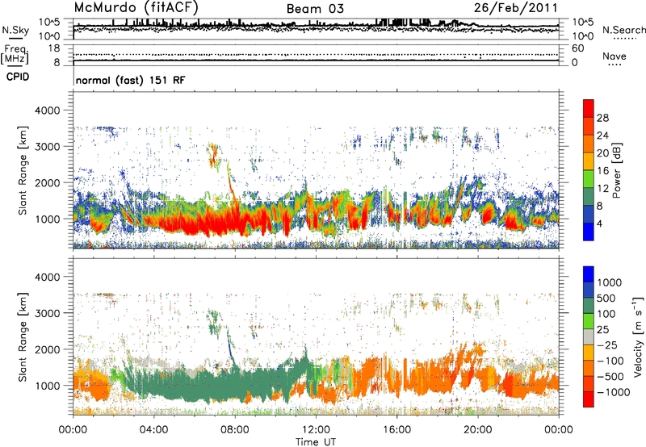646x447 pixels.
Task: Click the '28' tick on power colorbar
Action: click(602, 118)
